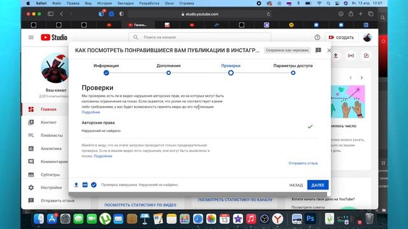The image size is (408, 229).
Task: Open the Аналитика icon in the sidebar
Action: [31, 148]
